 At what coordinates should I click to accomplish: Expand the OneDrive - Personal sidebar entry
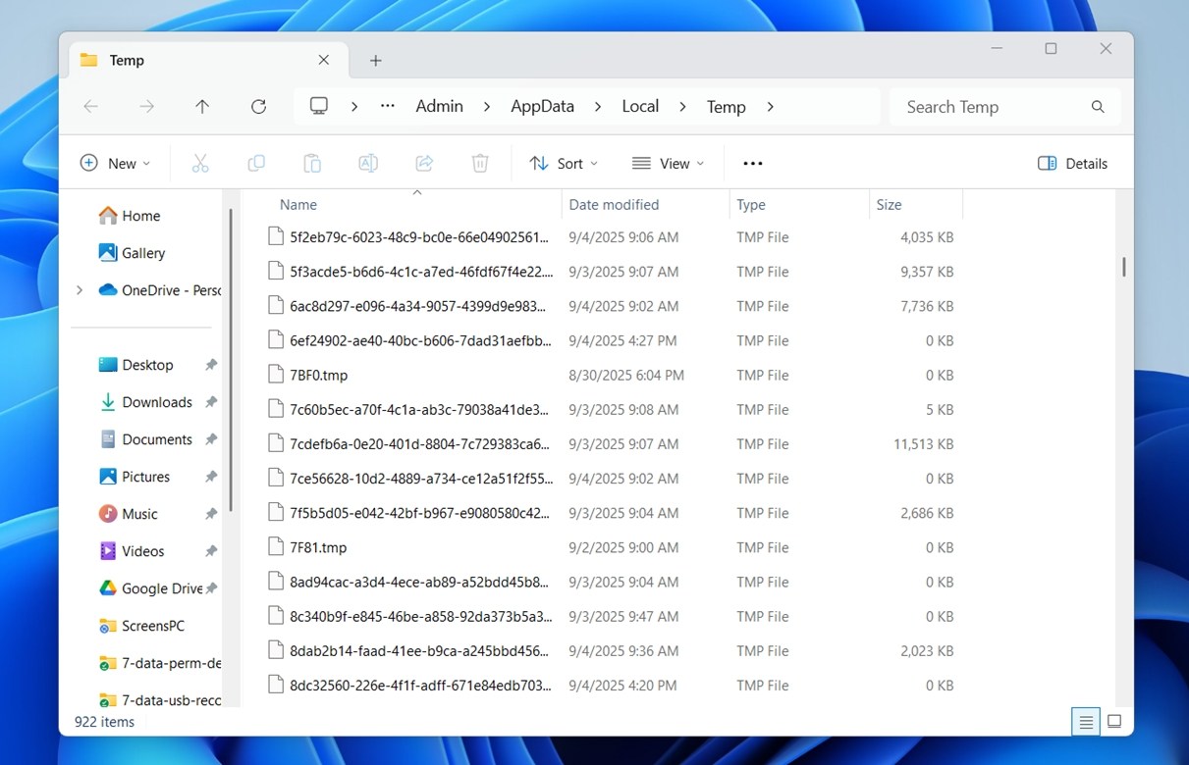pos(80,290)
